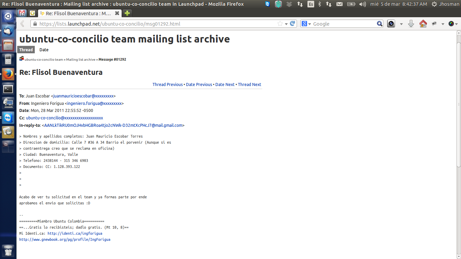Open the sound volume indicator
The width and height of the screenshot is (461, 259).
[x=363, y=4]
